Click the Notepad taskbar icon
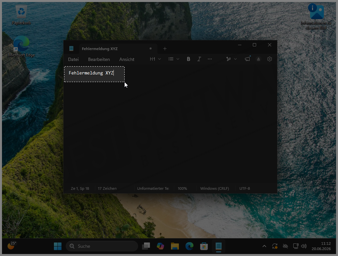 point(219,246)
